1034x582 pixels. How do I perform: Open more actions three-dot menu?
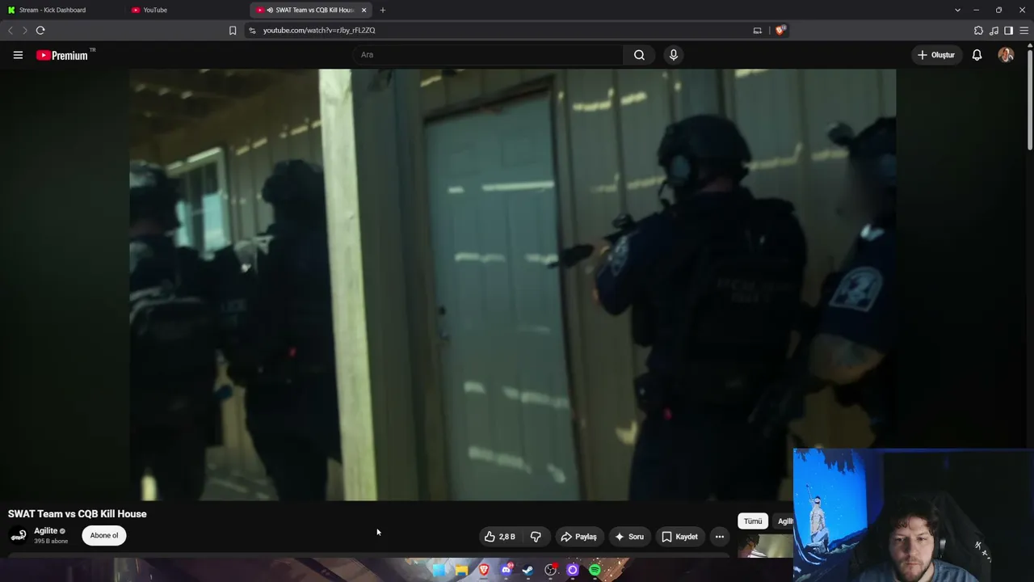coord(719,537)
